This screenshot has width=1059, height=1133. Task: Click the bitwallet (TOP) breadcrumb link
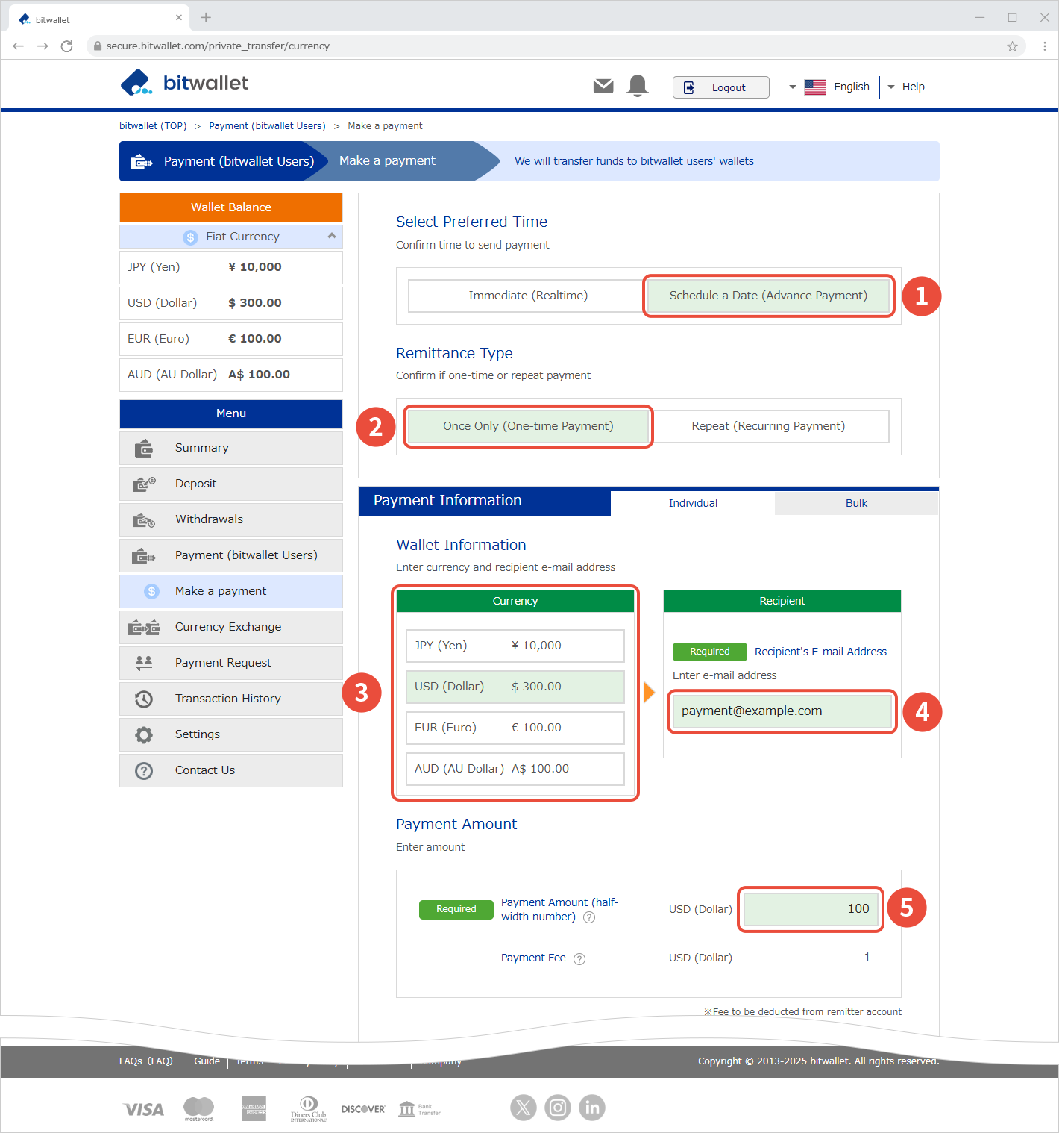point(153,126)
